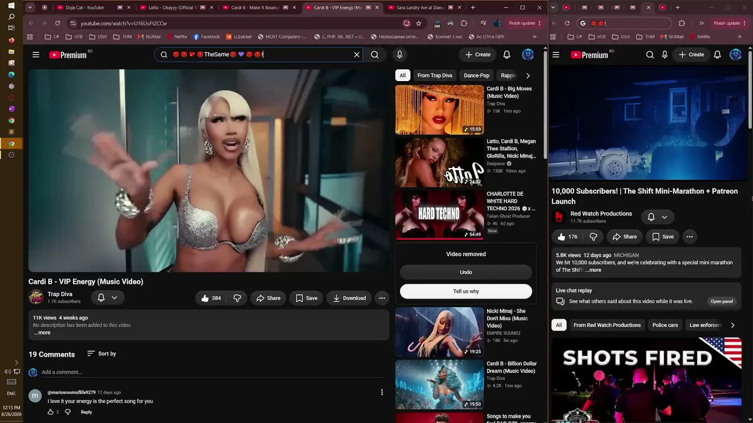The width and height of the screenshot is (753, 423).
Task: Open the account avatar menu in left window
Action: pos(528,55)
